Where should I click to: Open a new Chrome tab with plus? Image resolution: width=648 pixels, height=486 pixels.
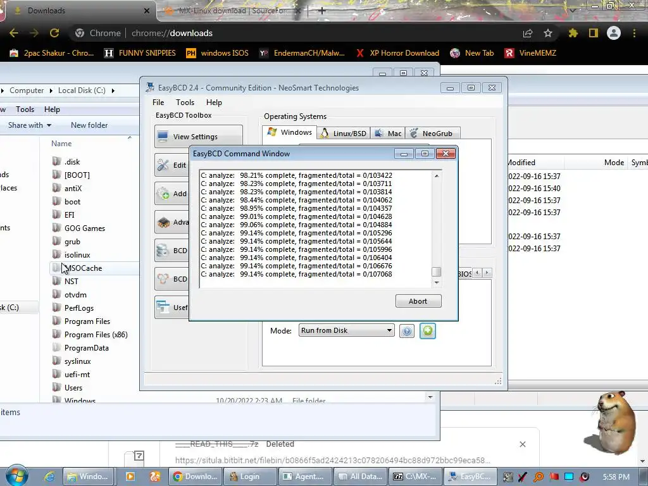click(x=322, y=11)
